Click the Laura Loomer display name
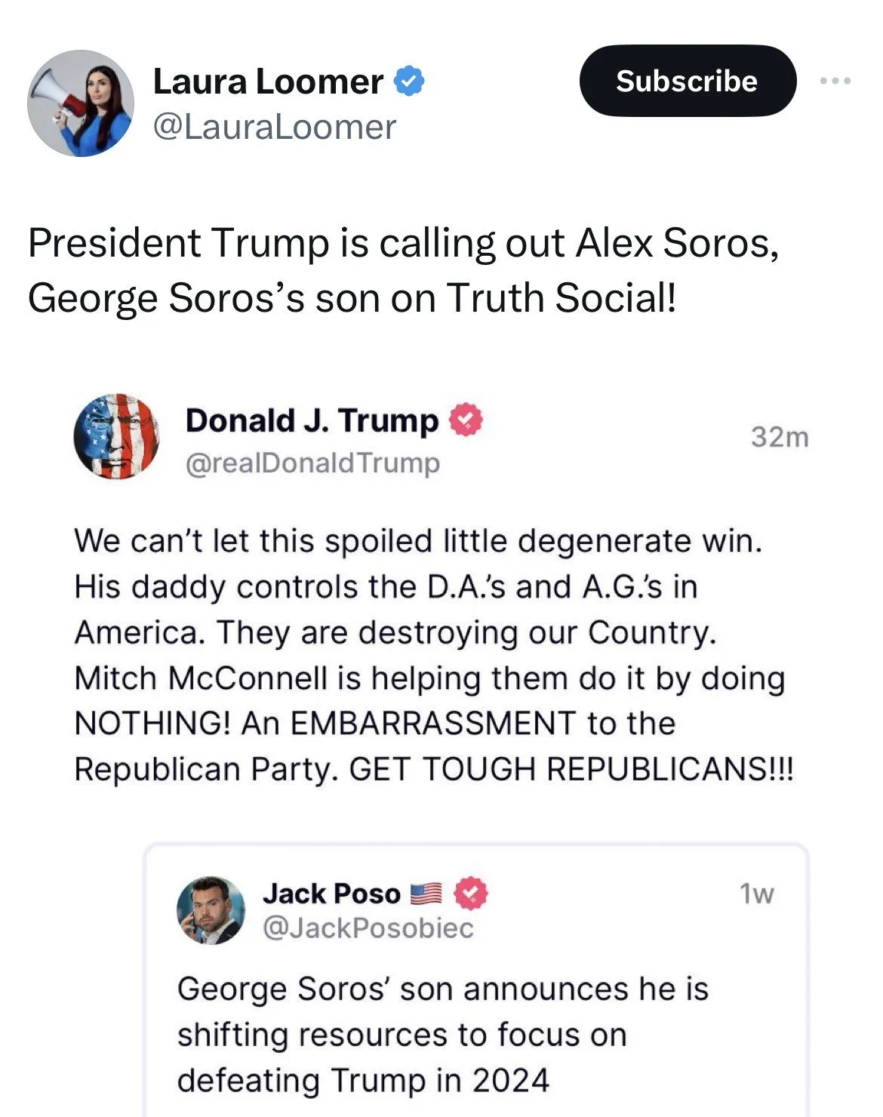The height and width of the screenshot is (1117, 883). [x=268, y=82]
